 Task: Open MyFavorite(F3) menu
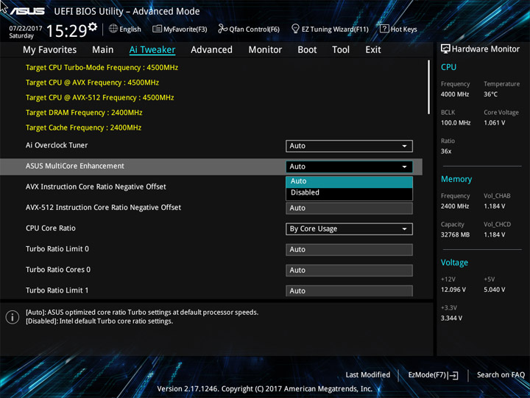tap(180, 29)
